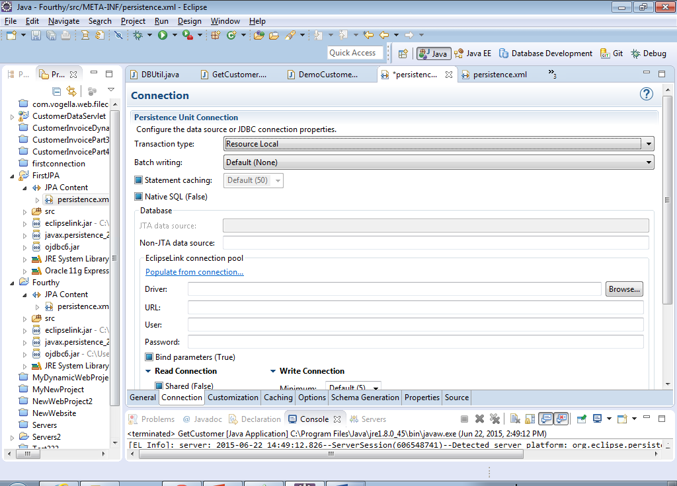Switch to the Schema Generation tab
This screenshot has height=486, width=677.
click(x=365, y=398)
